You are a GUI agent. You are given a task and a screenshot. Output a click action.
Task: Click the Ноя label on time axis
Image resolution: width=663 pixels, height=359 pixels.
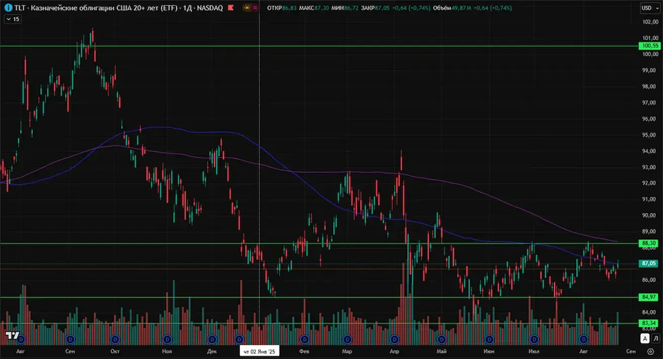tap(167, 351)
